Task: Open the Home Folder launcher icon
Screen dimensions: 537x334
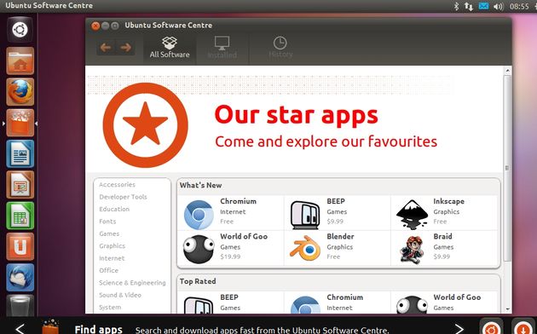Action: tap(20, 60)
